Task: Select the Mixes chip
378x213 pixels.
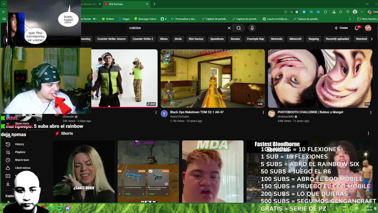Action: coord(164,39)
